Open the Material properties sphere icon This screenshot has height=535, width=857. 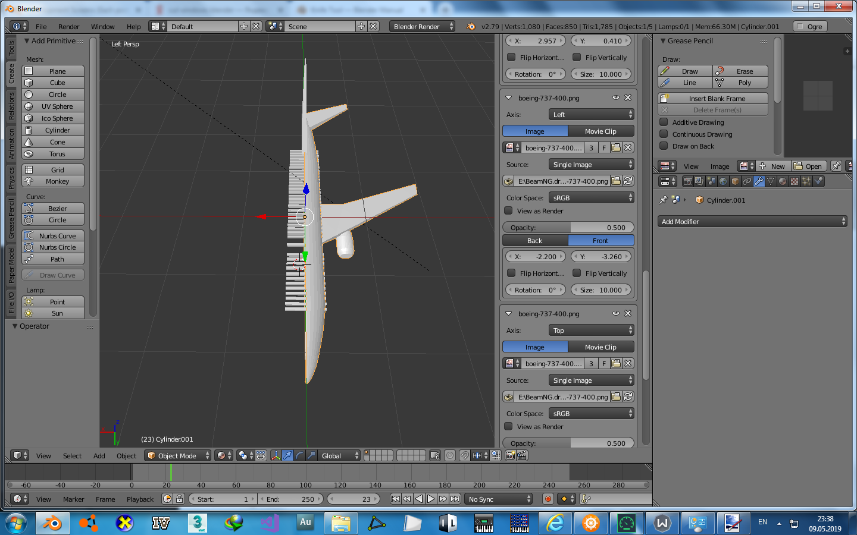(x=783, y=181)
